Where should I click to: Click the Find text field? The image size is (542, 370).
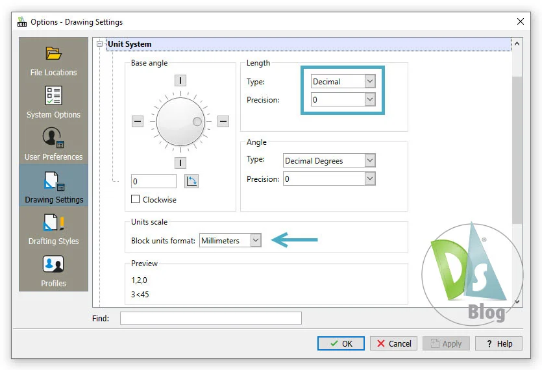click(x=210, y=318)
